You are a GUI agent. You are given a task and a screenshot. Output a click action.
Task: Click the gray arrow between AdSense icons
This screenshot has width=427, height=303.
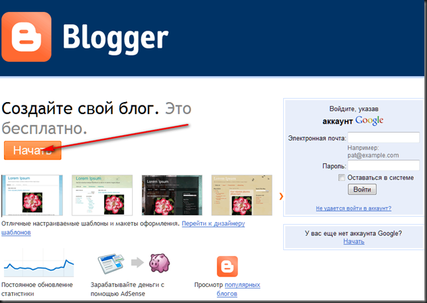137,263
